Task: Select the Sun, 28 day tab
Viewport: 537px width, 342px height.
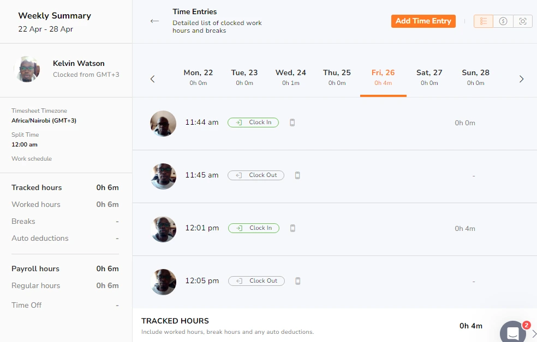Action: [475, 77]
